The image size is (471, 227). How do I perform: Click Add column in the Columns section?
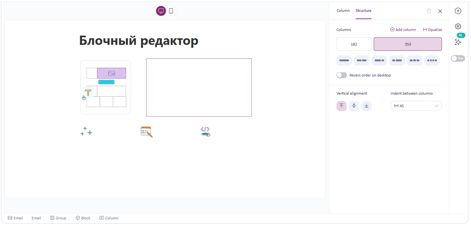pyautogui.click(x=403, y=29)
